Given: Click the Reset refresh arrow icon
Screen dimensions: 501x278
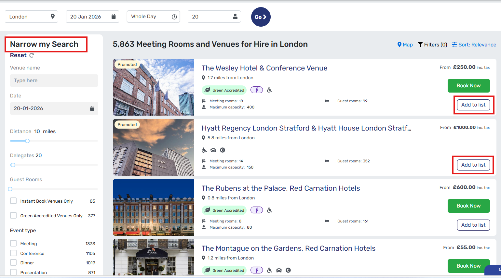Looking at the screenshot, I should coord(32,55).
